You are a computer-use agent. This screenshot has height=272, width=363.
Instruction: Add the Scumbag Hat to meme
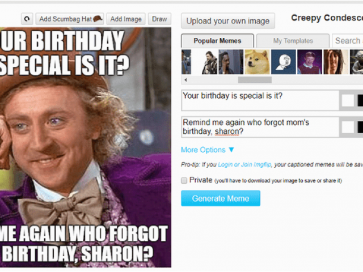pyautogui.click(x=69, y=19)
